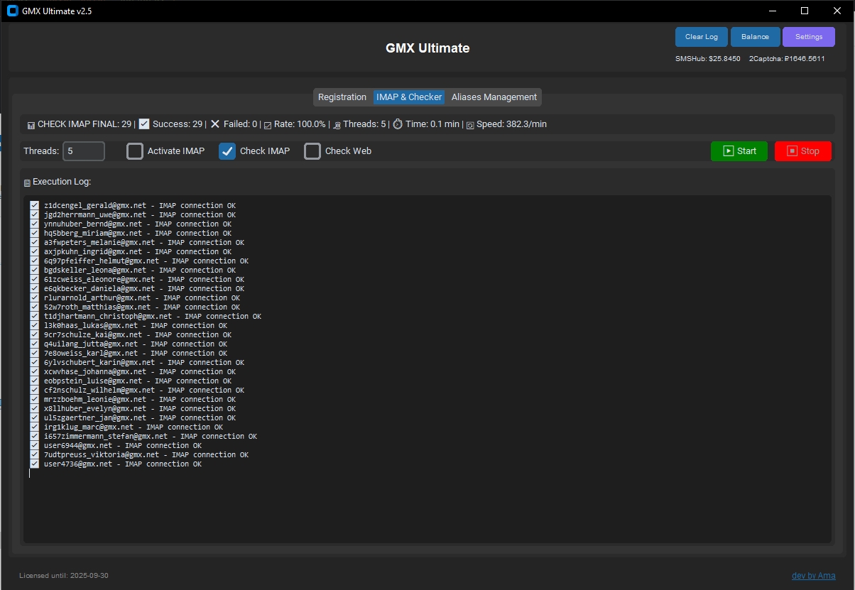Open the Aliases Management tab
The width and height of the screenshot is (855, 590).
494,97
